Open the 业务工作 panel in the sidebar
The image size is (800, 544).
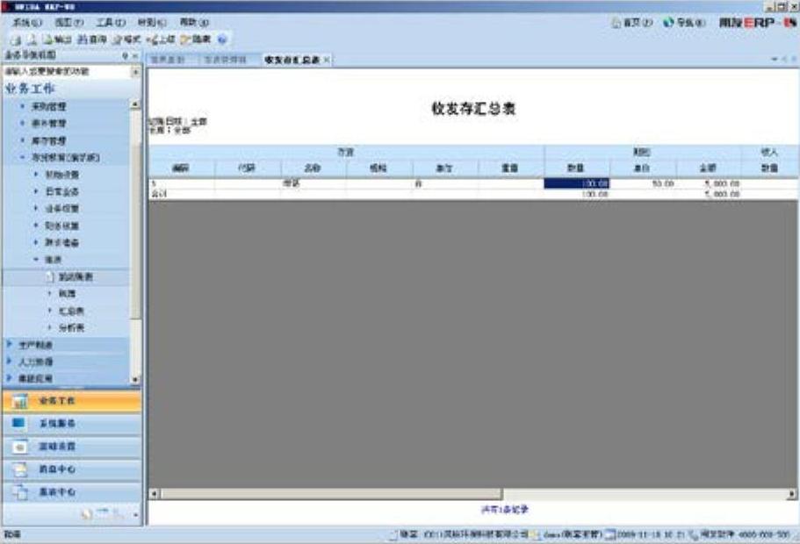click(x=70, y=401)
